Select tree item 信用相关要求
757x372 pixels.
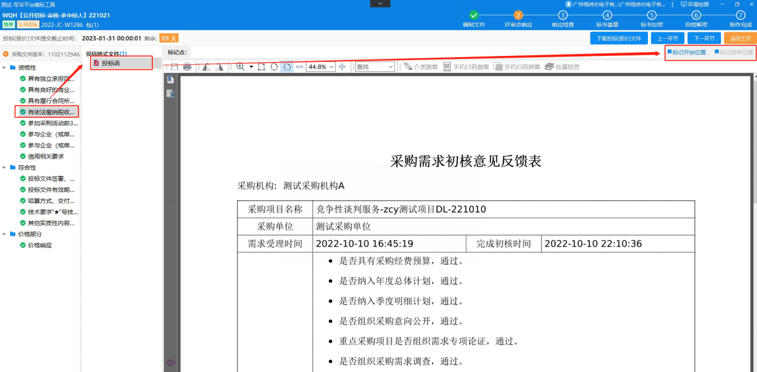click(x=42, y=157)
